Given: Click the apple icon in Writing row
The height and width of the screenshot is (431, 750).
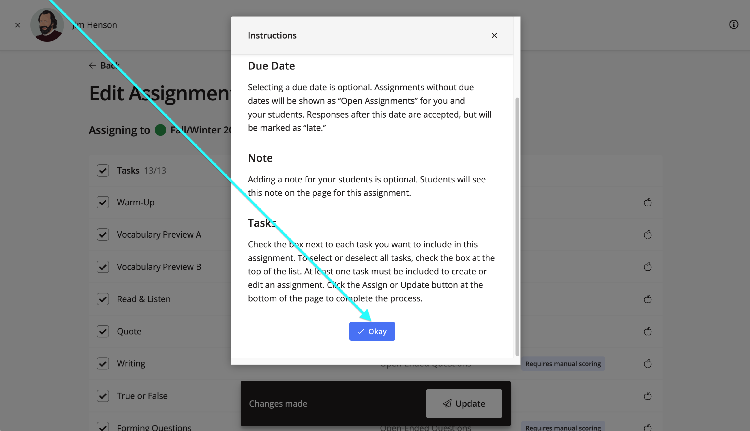Looking at the screenshot, I should 647,363.
